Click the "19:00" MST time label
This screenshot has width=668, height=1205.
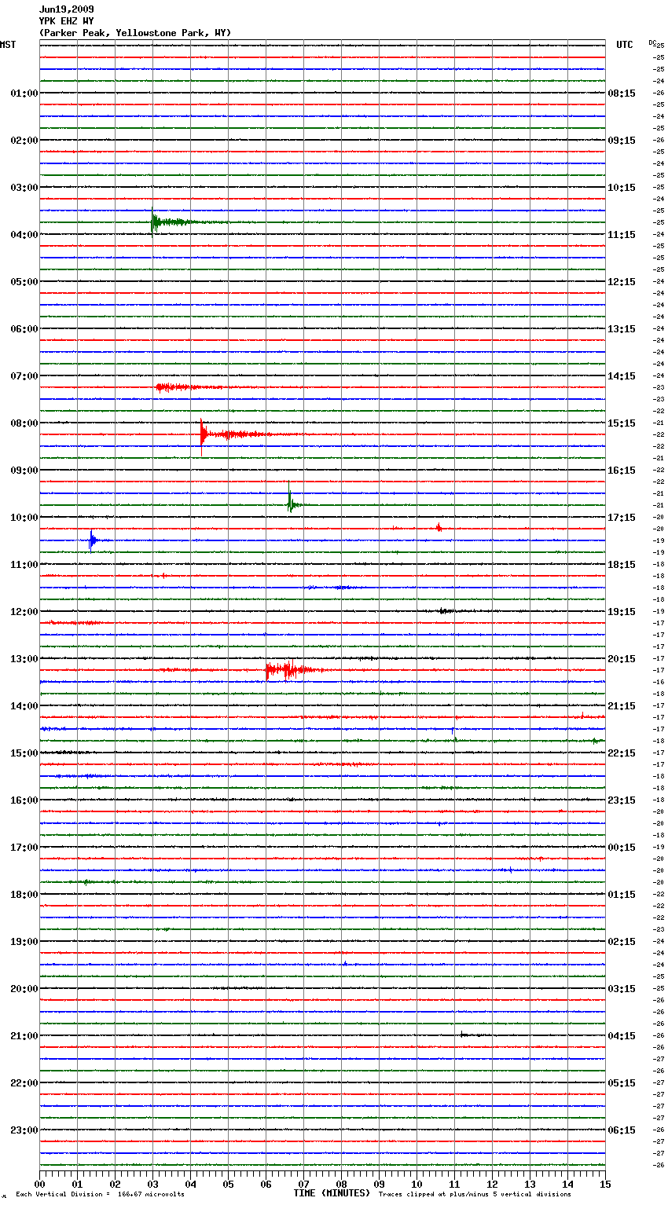(x=24, y=942)
